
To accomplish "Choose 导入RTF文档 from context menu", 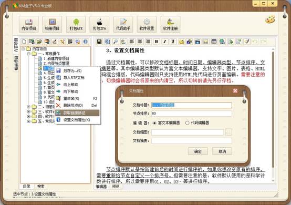I will pyautogui.click(x=77, y=78).
